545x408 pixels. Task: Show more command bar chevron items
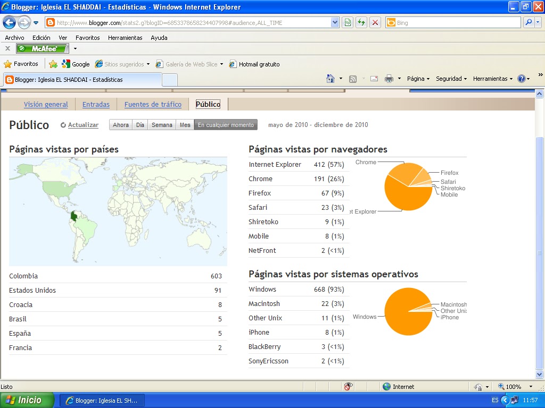click(541, 74)
